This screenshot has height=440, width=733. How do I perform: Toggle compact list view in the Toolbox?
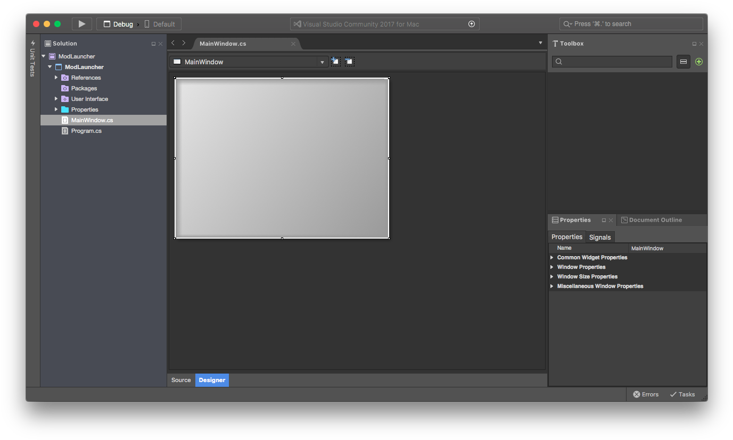coord(683,62)
